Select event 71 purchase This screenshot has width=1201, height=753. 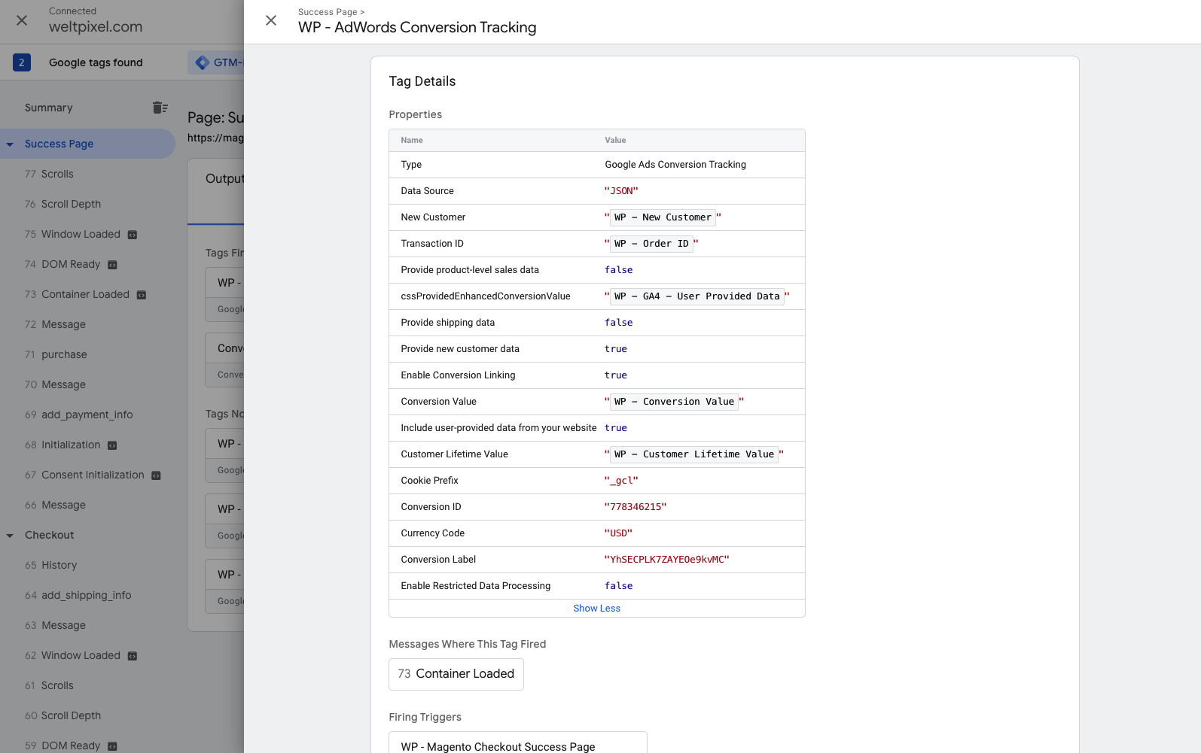56,354
